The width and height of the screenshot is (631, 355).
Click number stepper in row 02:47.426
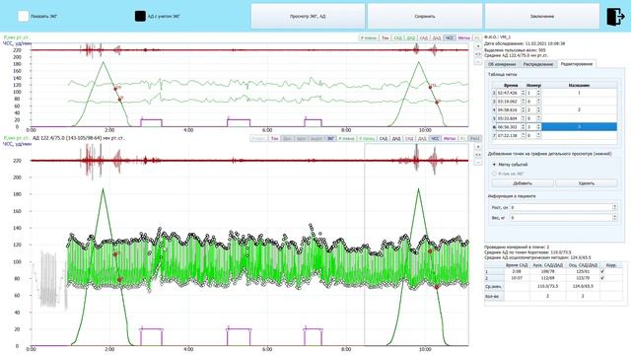click(538, 93)
